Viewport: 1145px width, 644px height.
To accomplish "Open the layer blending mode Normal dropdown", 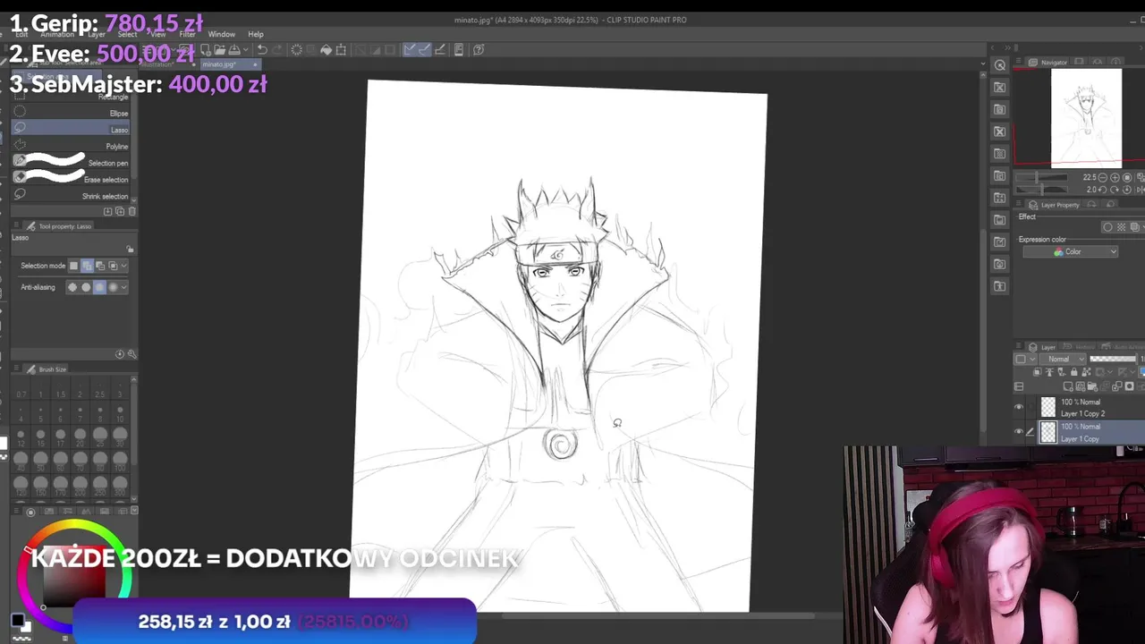I will pos(1064,359).
